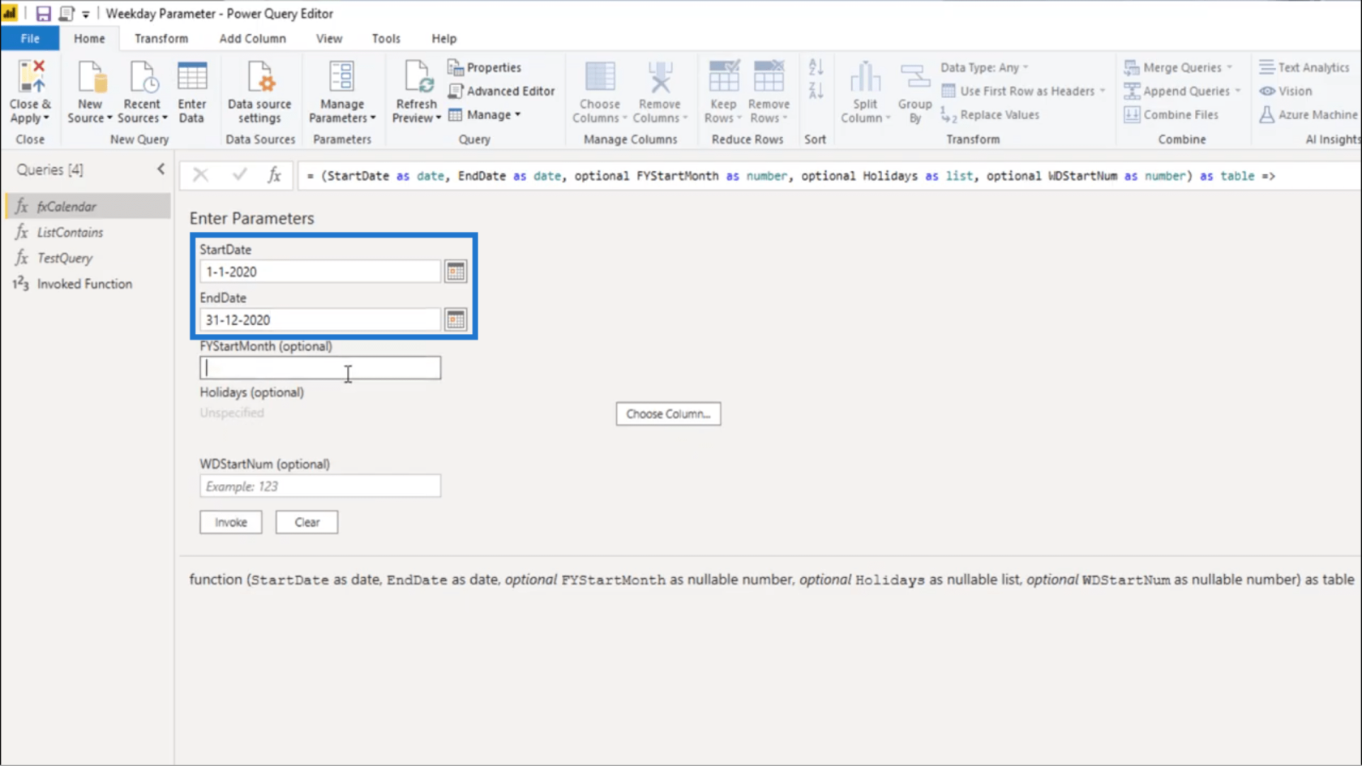
Task: Click the Close & Apply icon
Action: (x=31, y=77)
